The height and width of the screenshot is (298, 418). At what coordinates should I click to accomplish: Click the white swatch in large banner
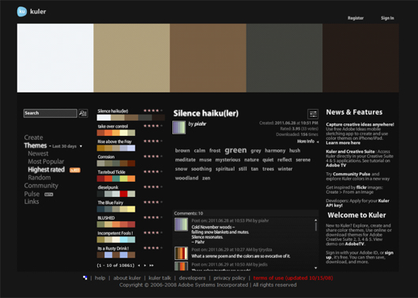[x=55, y=58]
